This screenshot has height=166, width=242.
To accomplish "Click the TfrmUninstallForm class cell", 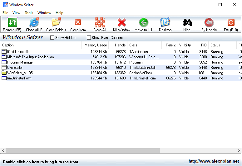I will pyautogui.click(x=142, y=78).
